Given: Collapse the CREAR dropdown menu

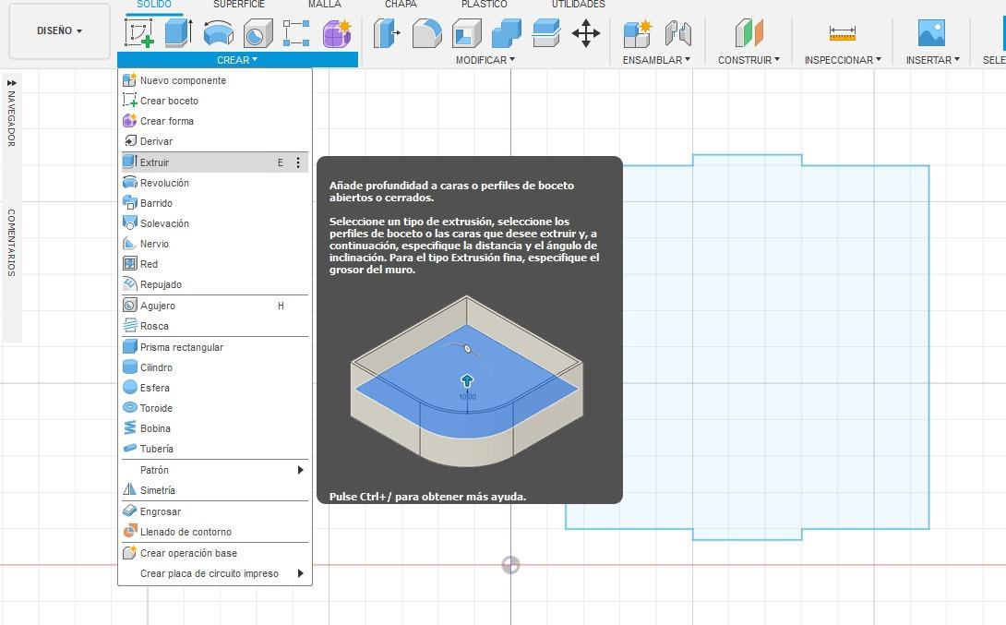Looking at the screenshot, I should [x=237, y=60].
